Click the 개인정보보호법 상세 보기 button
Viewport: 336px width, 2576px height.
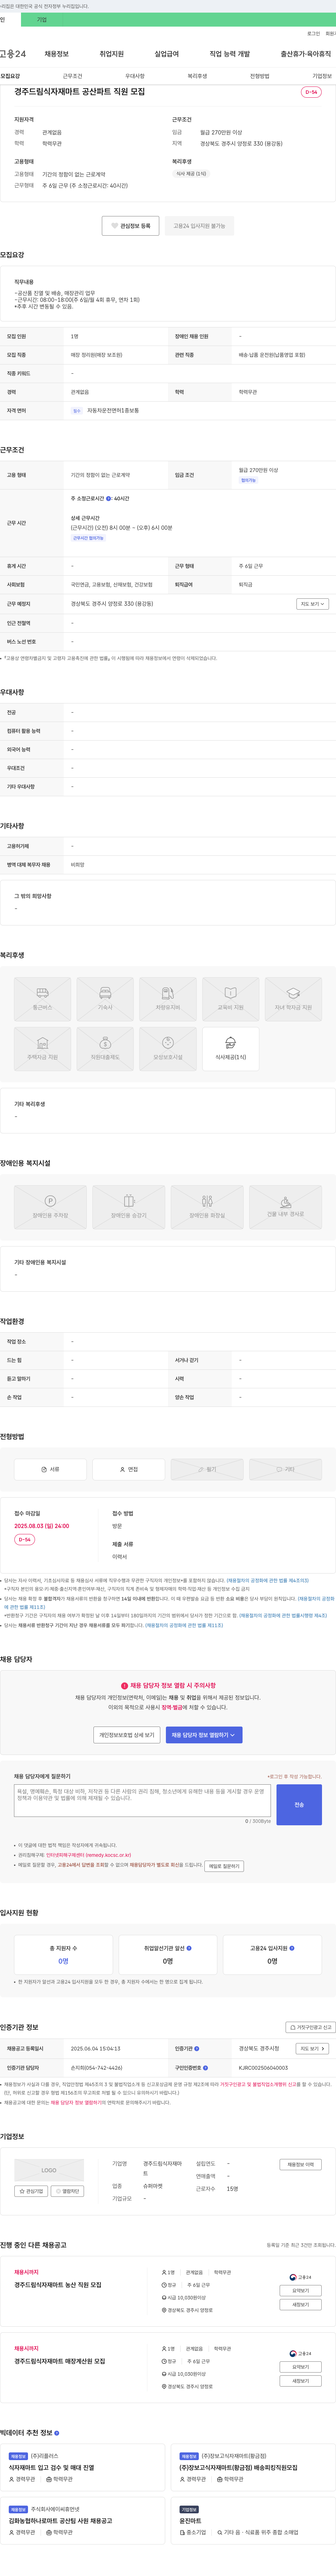pyautogui.click(x=127, y=1735)
